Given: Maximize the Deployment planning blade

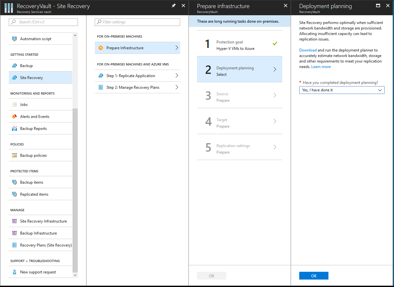Looking at the screenshot, I should click(x=378, y=6).
